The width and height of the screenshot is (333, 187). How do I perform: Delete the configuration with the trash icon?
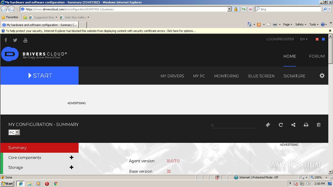[319, 125]
